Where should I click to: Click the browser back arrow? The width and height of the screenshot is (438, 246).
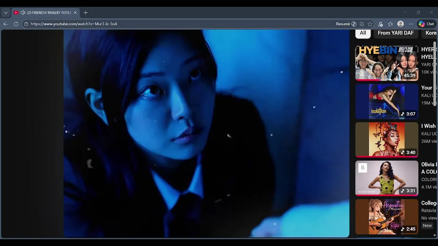coord(5,24)
